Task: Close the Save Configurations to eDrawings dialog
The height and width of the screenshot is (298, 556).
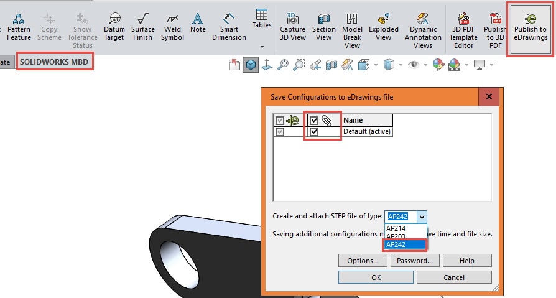Action: [489, 96]
